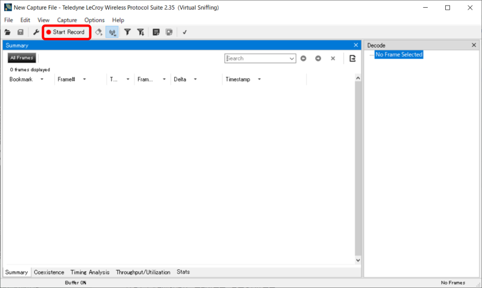Switch to the Throughput/Utilization tab
This screenshot has height=288, width=482.
(x=143, y=272)
